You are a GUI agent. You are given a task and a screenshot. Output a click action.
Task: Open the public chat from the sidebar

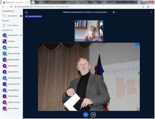(x=12, y=16)
